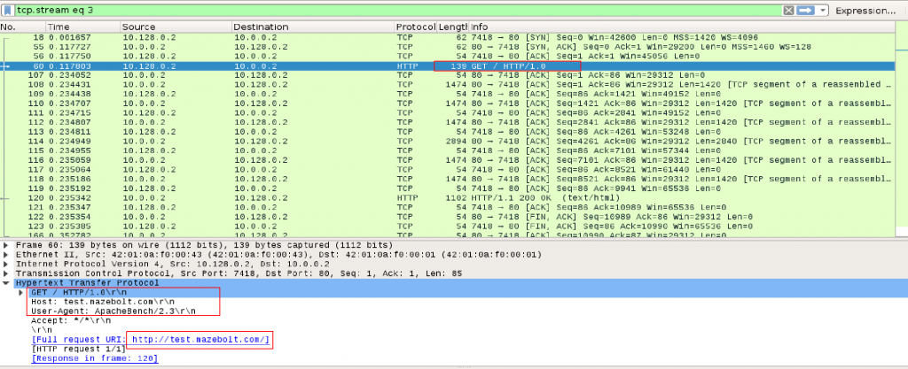The height and width of the screenshot is (369, 908).
Task: Follow the Response in frame: 120 link
Action: 95,358
